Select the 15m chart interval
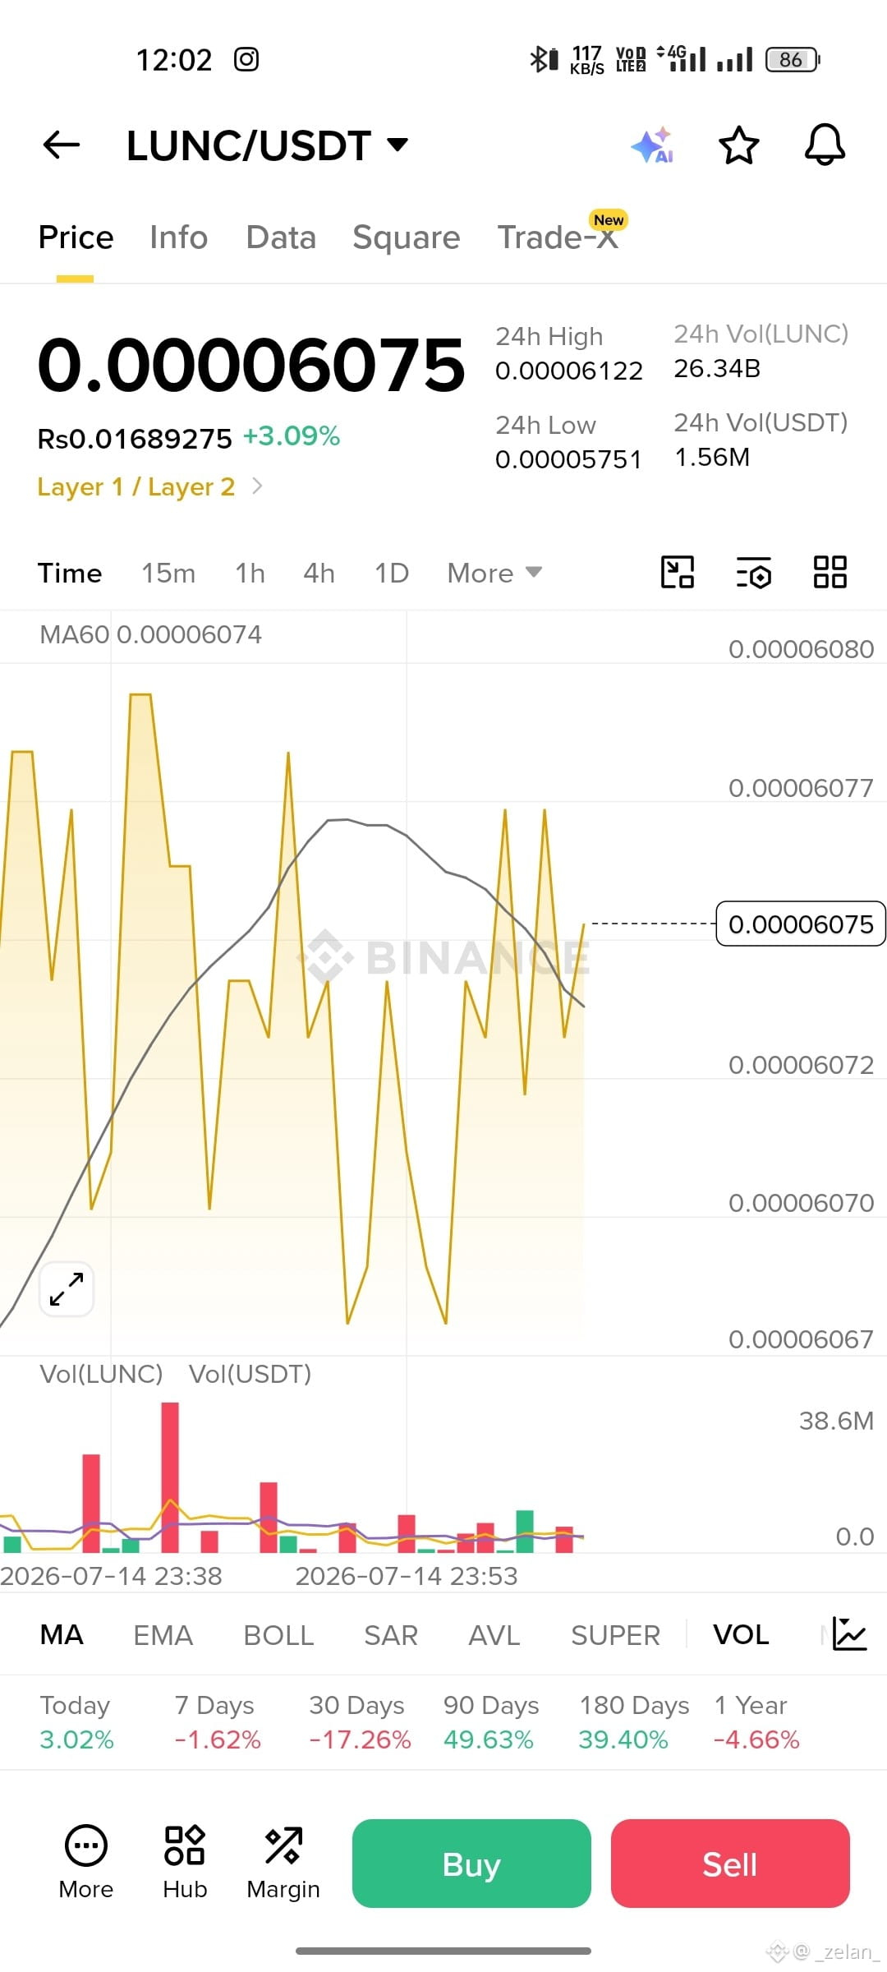The height and width of the screenshot is (1972, 887). click(x=168, y=573)
